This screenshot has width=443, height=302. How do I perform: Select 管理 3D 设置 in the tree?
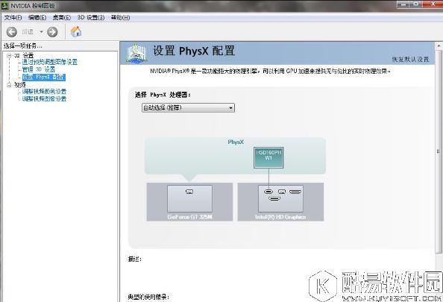point(39,69)
